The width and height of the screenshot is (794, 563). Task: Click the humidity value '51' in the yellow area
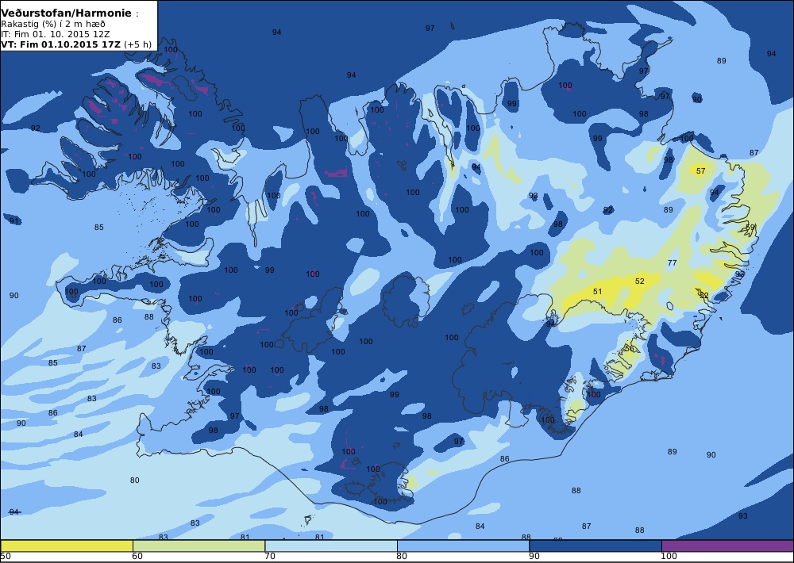(598, 291)
